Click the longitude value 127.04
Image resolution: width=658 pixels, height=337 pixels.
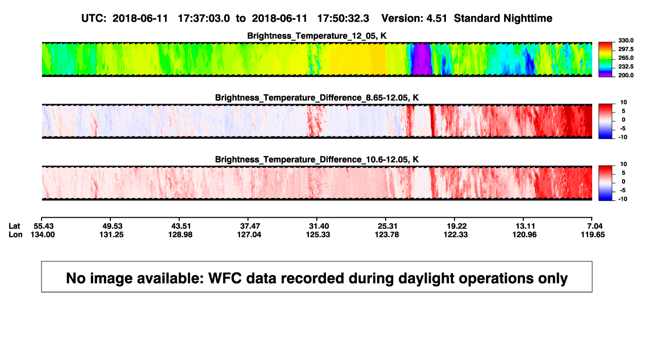point(250,234)
